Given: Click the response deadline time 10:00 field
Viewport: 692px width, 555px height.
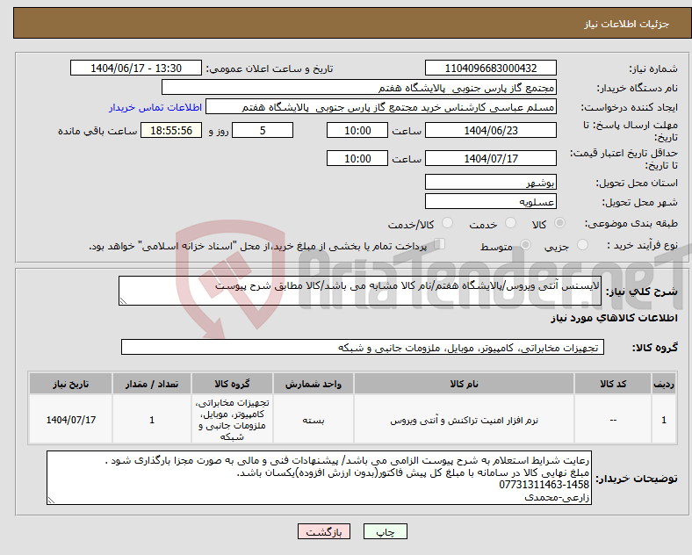Looking at the screenshot, I should [357, 130].
